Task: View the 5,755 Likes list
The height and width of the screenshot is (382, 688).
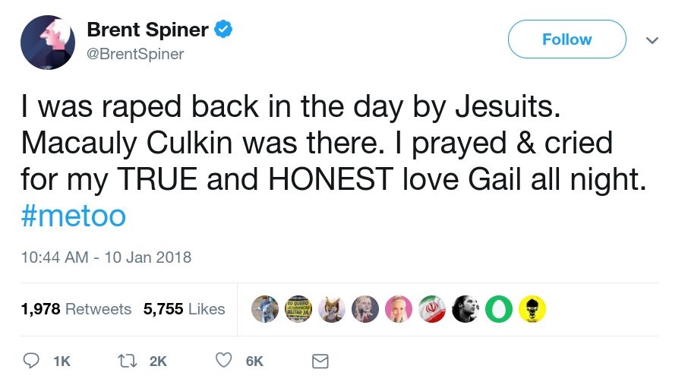Action: 185,309
